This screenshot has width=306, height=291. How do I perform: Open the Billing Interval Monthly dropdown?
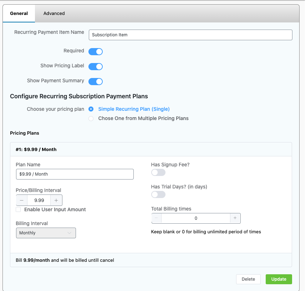(x=46, y=233)
